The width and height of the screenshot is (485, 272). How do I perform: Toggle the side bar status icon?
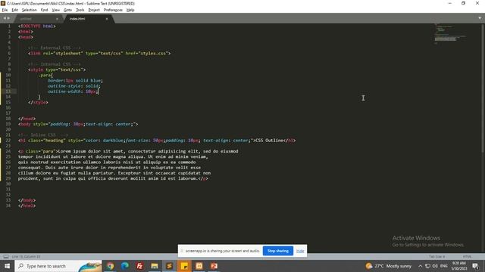tap(6, 257)
